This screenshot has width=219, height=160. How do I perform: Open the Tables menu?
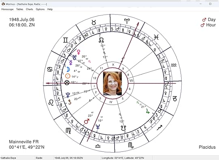click(19, 9)
